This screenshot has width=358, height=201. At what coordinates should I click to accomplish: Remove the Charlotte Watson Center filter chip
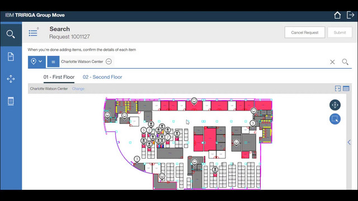point(109,61)
